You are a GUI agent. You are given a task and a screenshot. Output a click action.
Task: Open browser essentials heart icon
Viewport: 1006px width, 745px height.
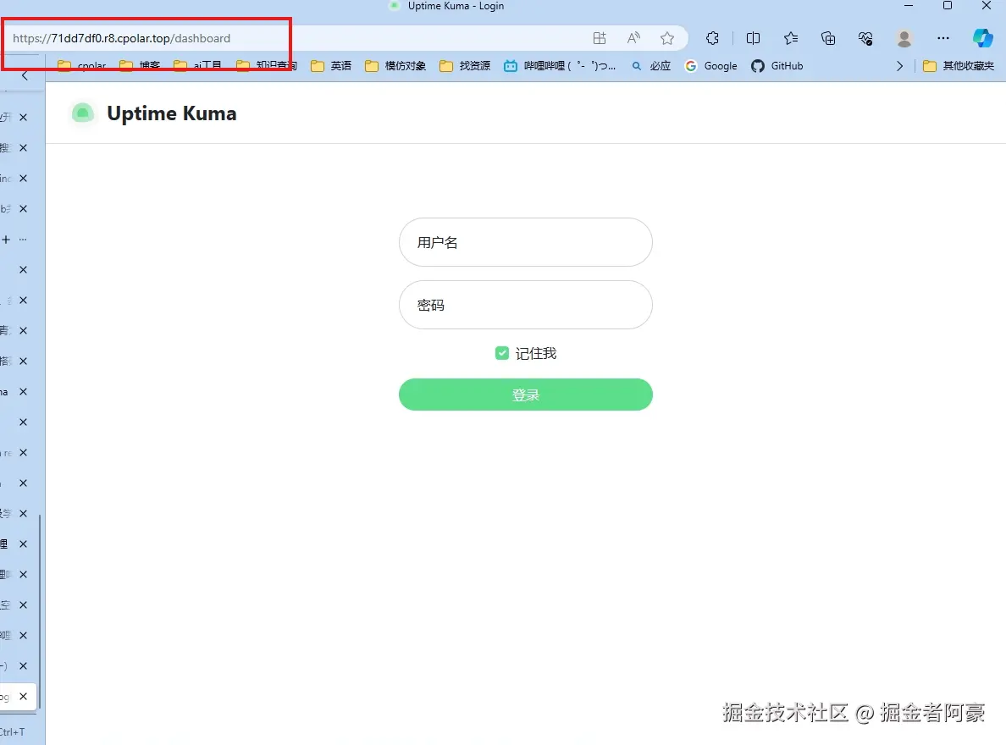click(x=865, y=38)
